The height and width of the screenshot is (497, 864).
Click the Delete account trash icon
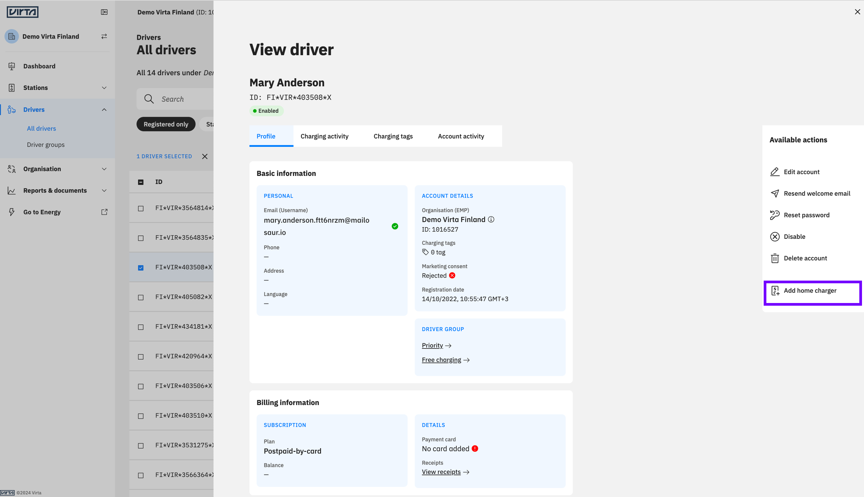coord(775,258)
